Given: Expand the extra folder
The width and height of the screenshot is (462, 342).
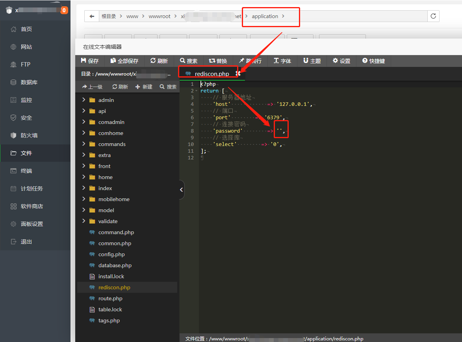Looking at the screenshot, I should [x=83, y=155].
